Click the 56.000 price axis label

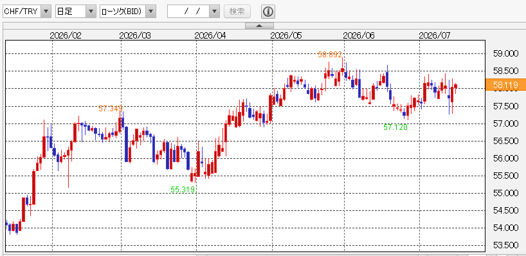[505, 158]
